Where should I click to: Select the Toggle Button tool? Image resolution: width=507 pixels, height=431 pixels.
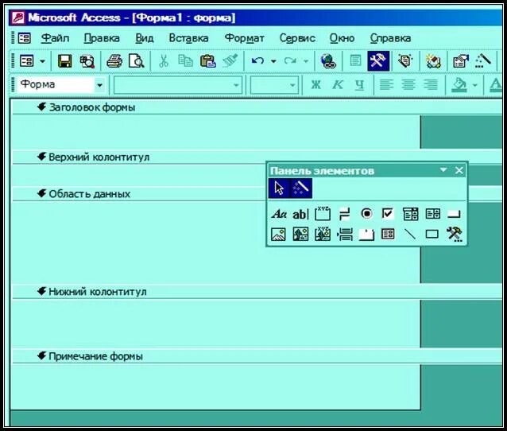(x=345, y=214)
